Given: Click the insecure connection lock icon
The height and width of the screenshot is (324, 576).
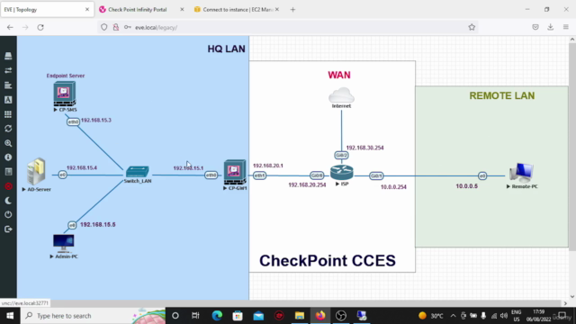Looking at the screenshot, I should click(x=116, y=27).
